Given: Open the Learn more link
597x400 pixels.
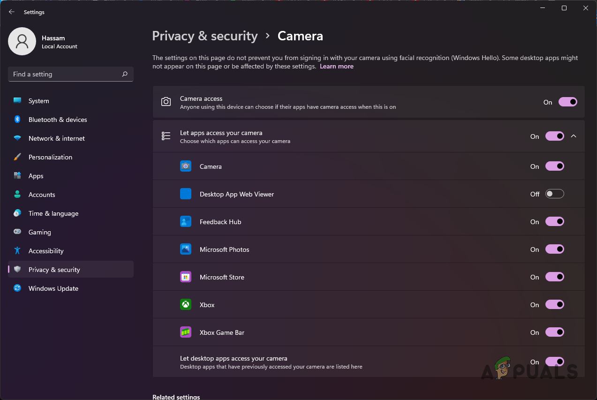Looking at the screenshot, I should (x=336, y=66).
